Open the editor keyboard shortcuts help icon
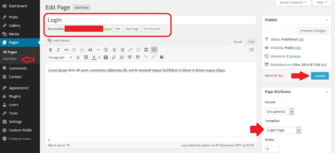 click(x=162, y=57)
